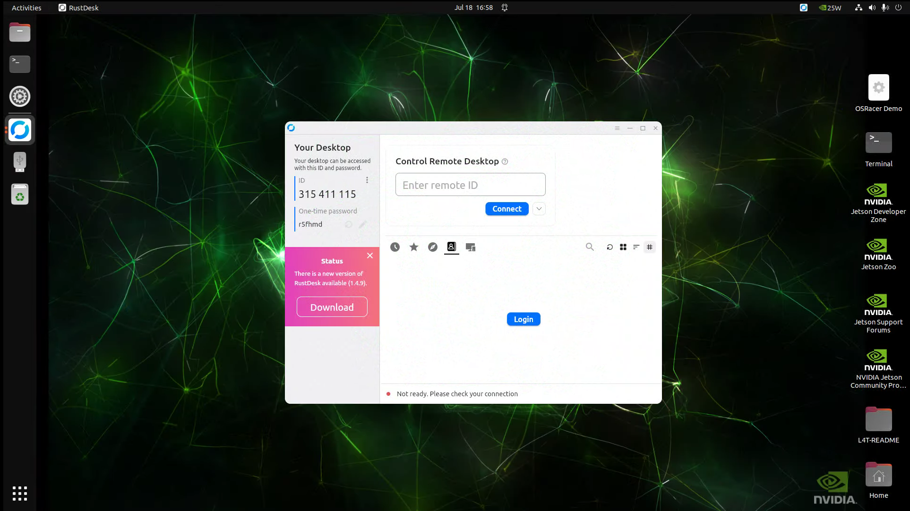Open Settings from the dock
The image size is (910, 511).
point(20,96)
